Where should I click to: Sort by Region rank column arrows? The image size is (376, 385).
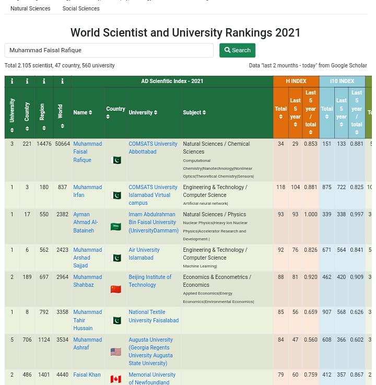44,128
